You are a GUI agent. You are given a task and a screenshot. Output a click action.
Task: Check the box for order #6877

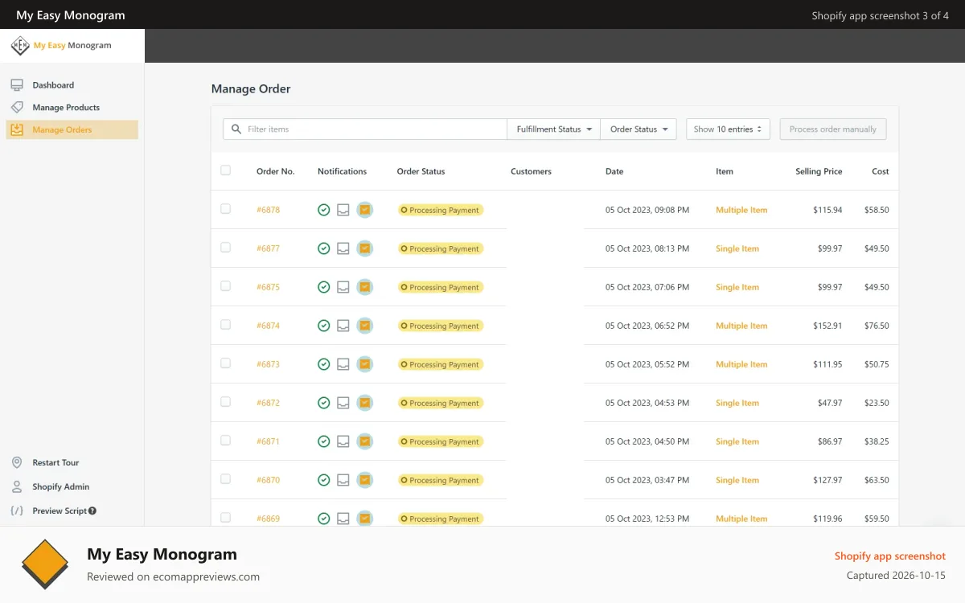click(225, 247)
